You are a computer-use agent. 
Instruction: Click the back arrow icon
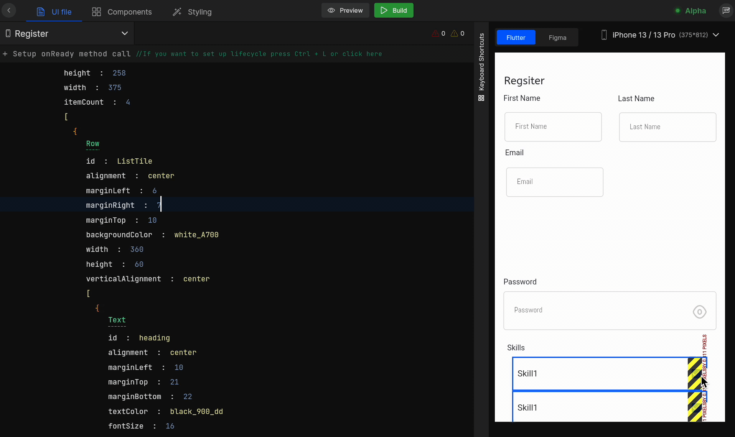click(9, 10)
